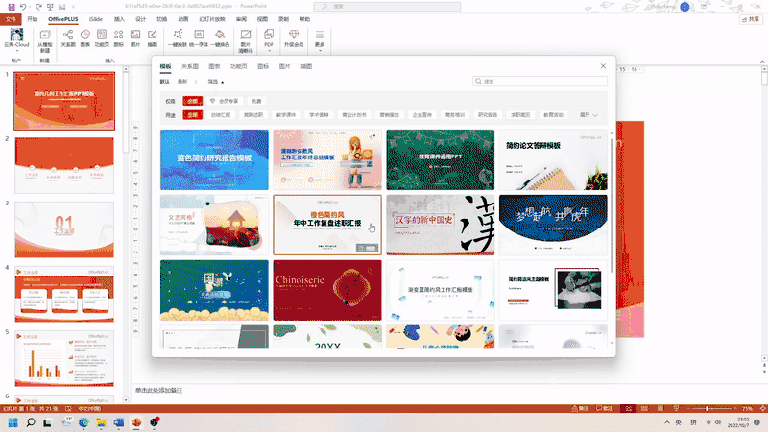Open the 动画 (Animations) ribbon tab
768x432 pixels.
tap(183, 19)
